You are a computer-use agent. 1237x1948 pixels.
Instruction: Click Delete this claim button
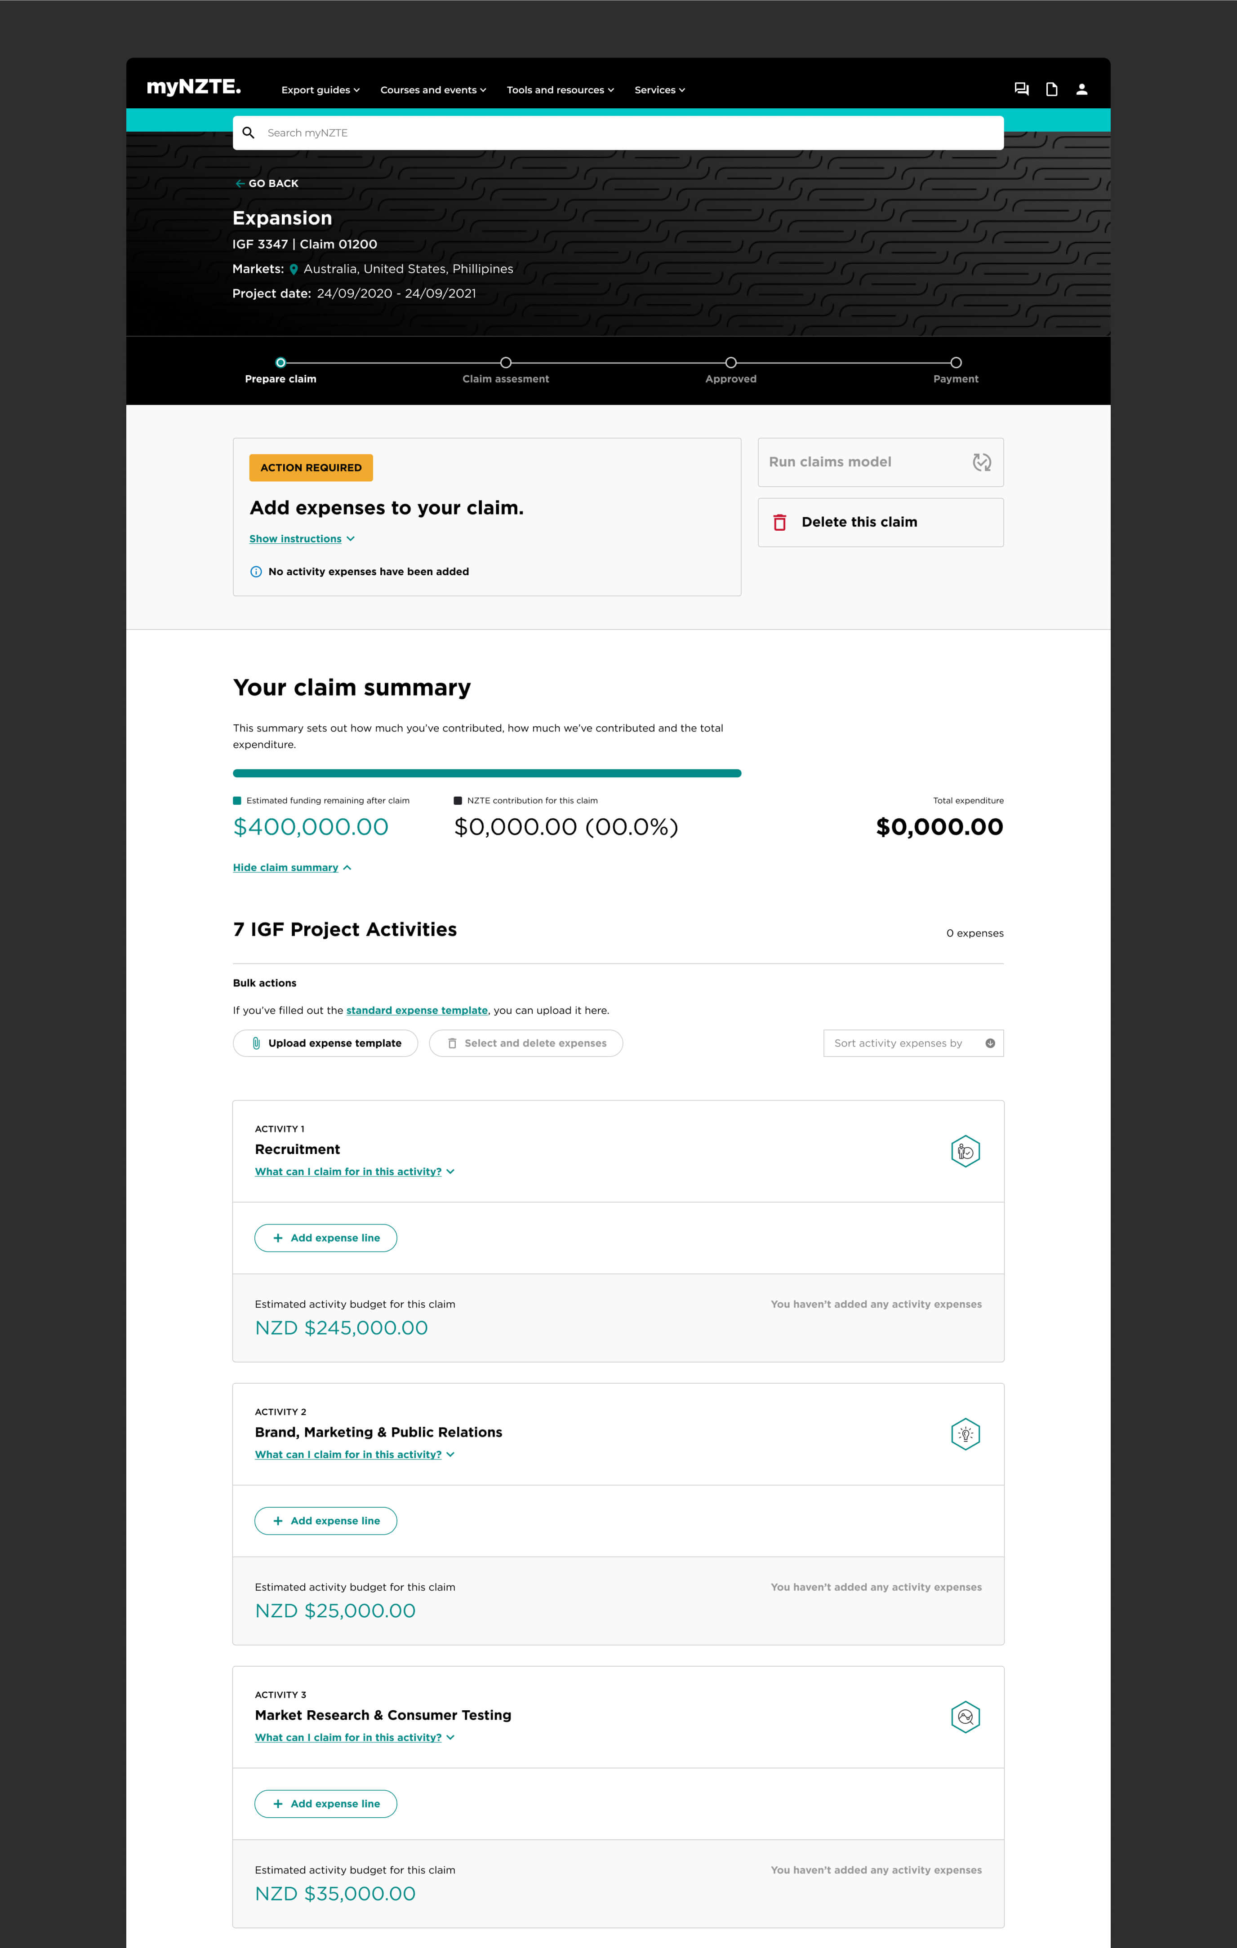(x=880, y=523)
